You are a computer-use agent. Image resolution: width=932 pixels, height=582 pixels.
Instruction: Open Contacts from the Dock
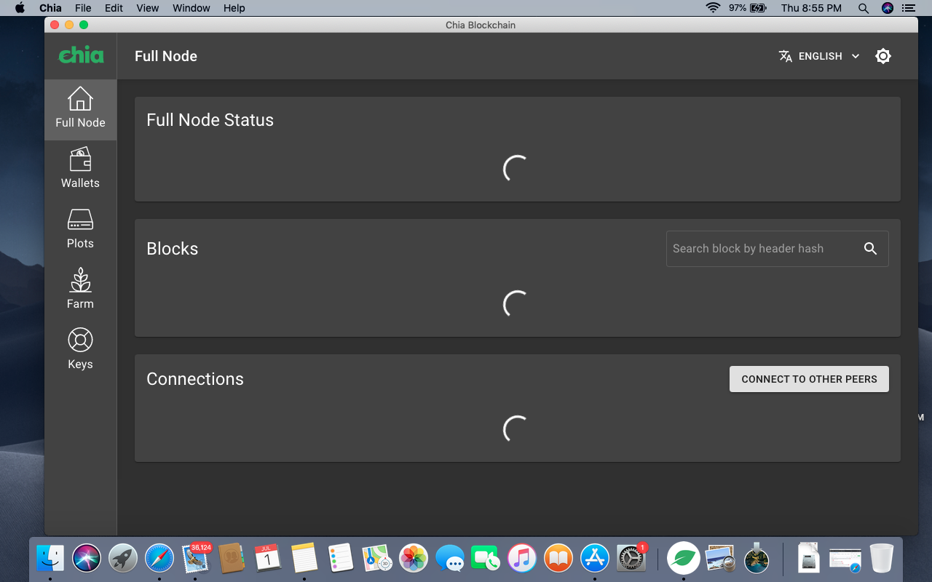pyautogui.click(x=232, y=558)
